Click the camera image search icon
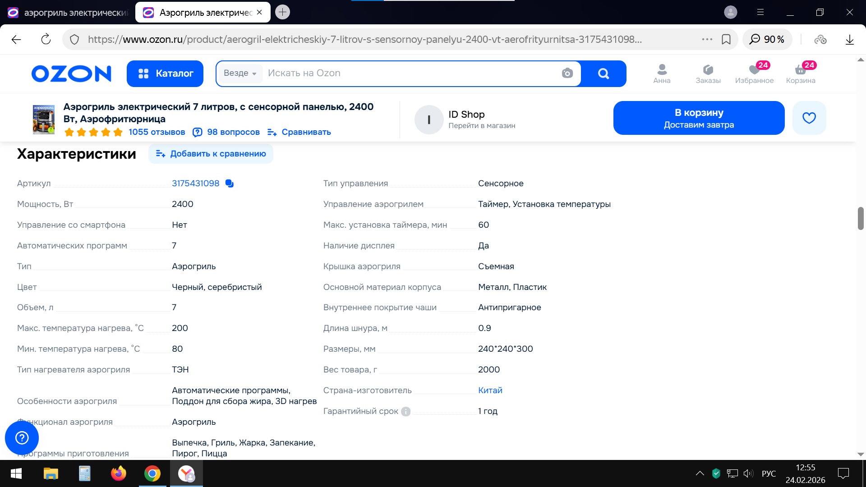 [567, 73]
